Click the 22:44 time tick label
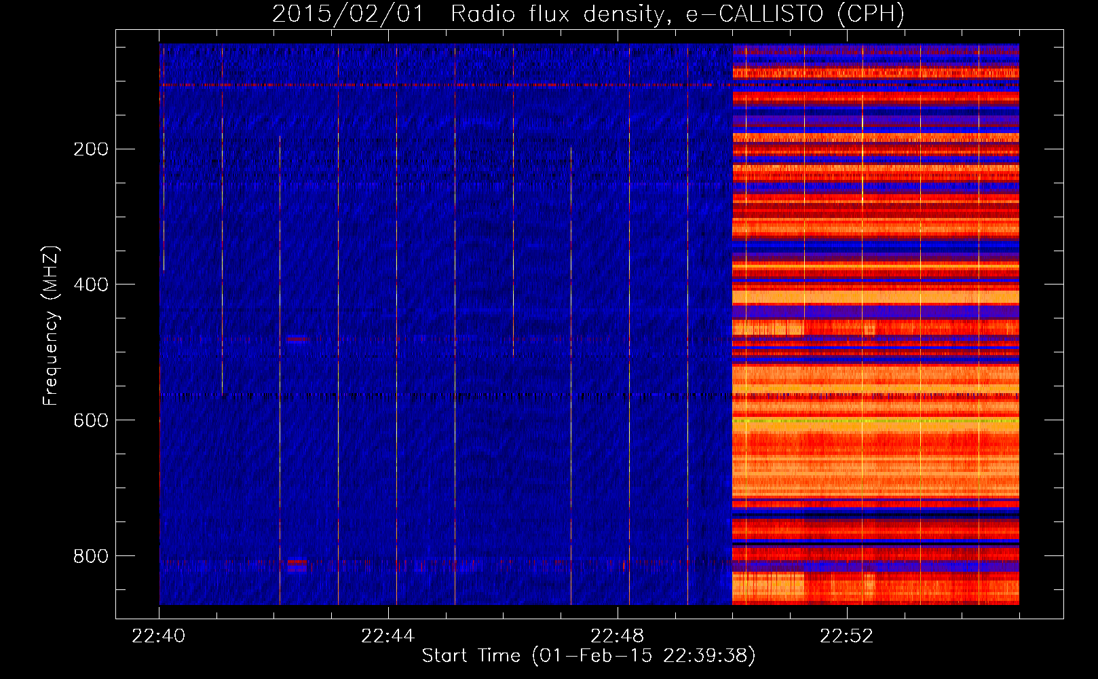Image resolution: width=1098 pixels, height=679 pixels. (x=388, y=636)
